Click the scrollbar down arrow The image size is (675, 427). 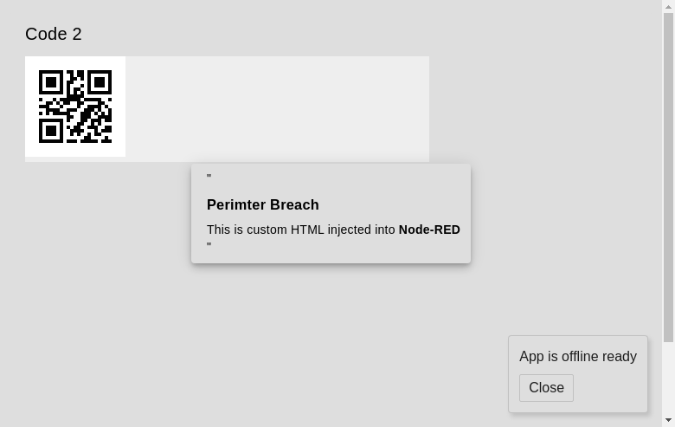point(668,420)
